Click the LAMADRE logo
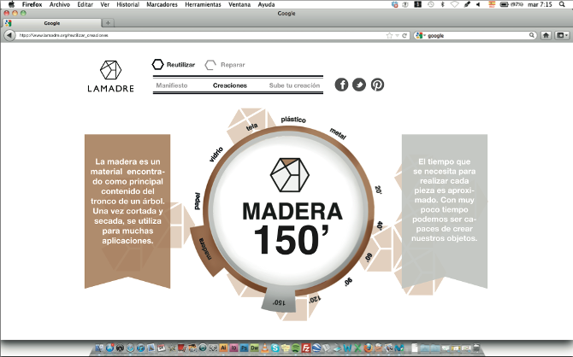This screenshot has width=573, height=357. tap(110, 76)
